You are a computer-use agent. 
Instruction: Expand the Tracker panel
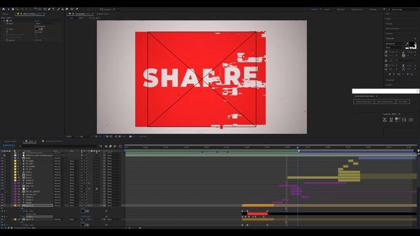(x=388, y=85)
